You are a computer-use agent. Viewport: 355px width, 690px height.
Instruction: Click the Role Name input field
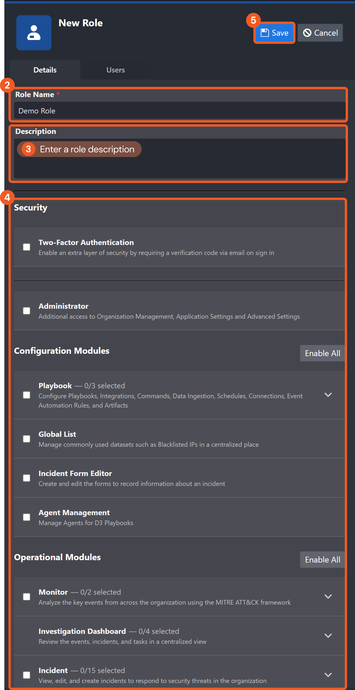(x=180, y=111)
